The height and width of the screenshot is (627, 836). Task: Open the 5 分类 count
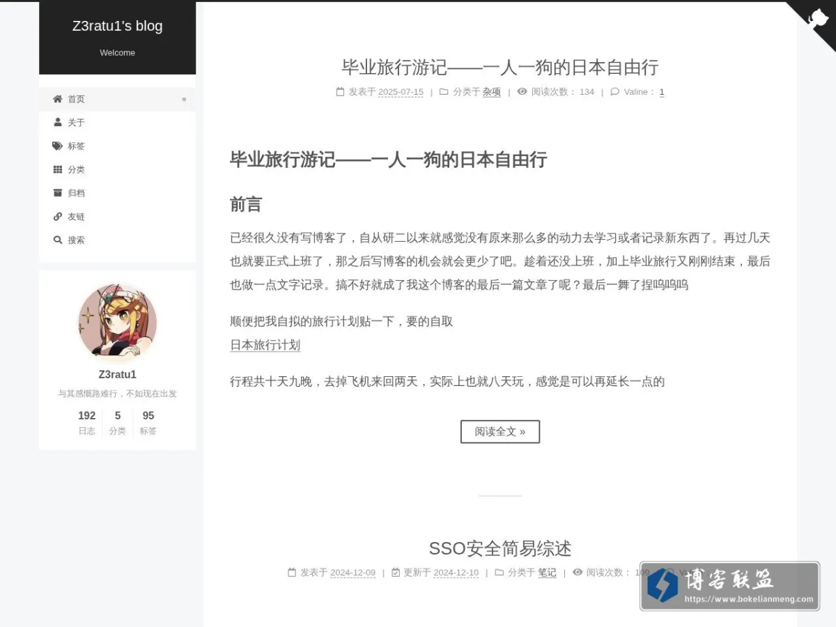point(118,422)
